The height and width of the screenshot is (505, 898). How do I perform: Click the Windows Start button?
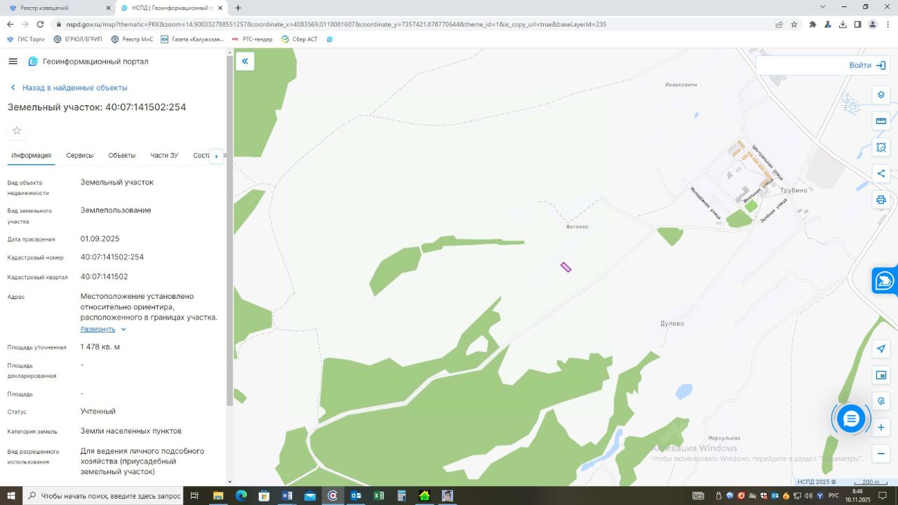tap(11, 496)
